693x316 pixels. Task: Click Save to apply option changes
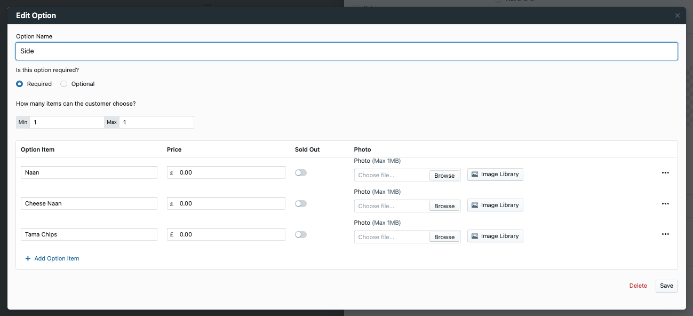pos(666,286)
